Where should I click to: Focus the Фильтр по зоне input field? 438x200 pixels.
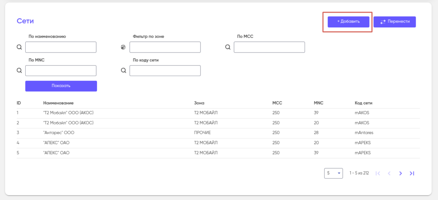click(x=165, y=47)
